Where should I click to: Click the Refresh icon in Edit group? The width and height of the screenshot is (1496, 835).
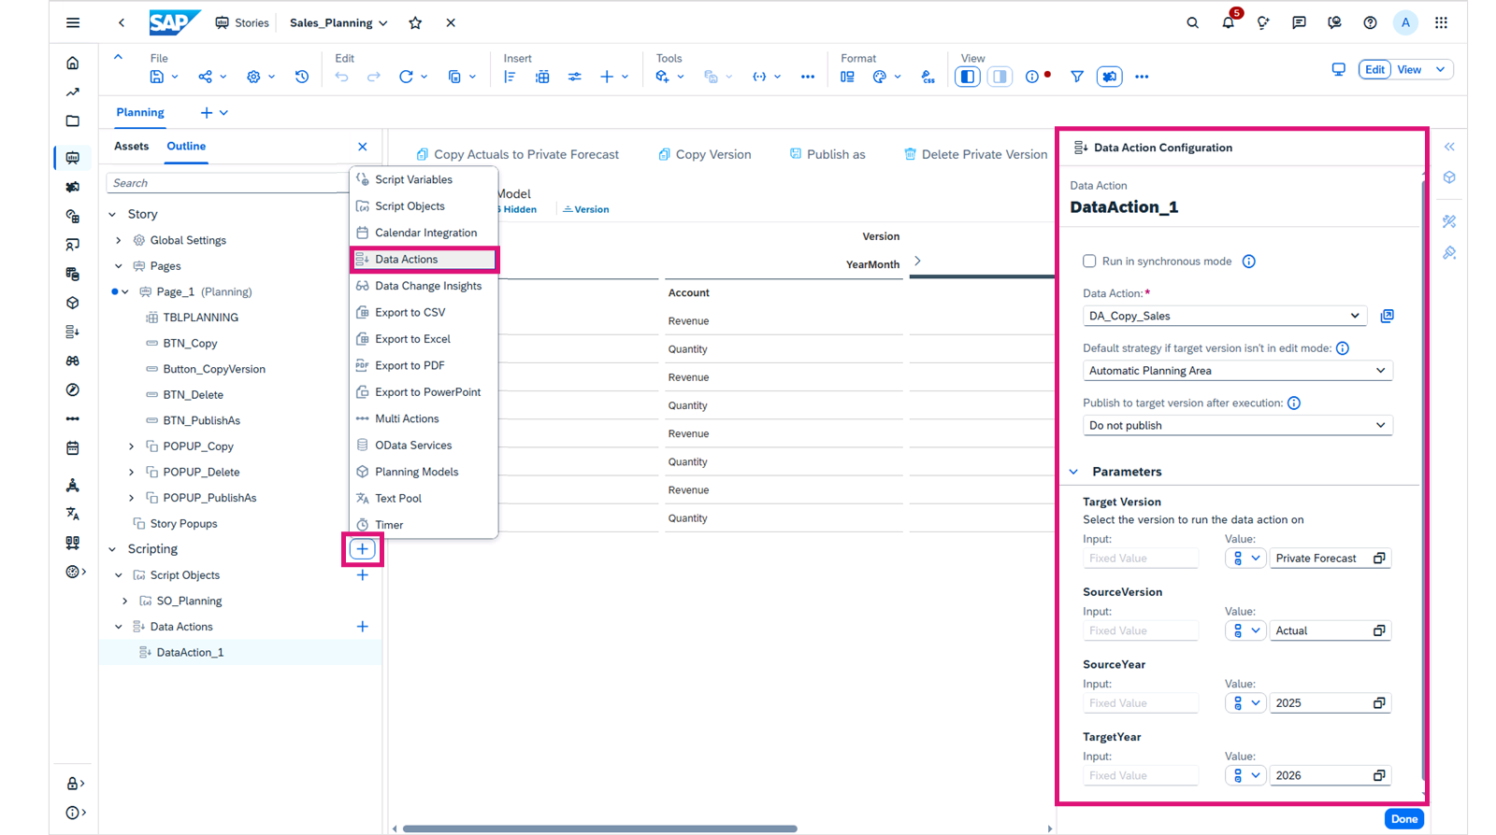(x=406, y=77)
